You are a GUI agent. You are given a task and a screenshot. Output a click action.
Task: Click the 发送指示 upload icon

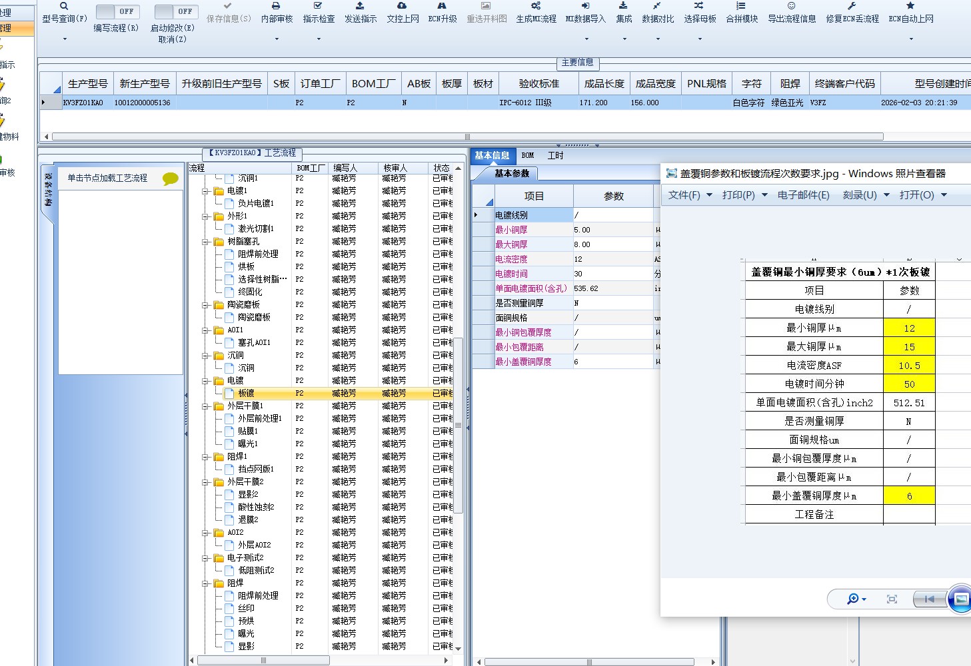(x=360, y=5)
